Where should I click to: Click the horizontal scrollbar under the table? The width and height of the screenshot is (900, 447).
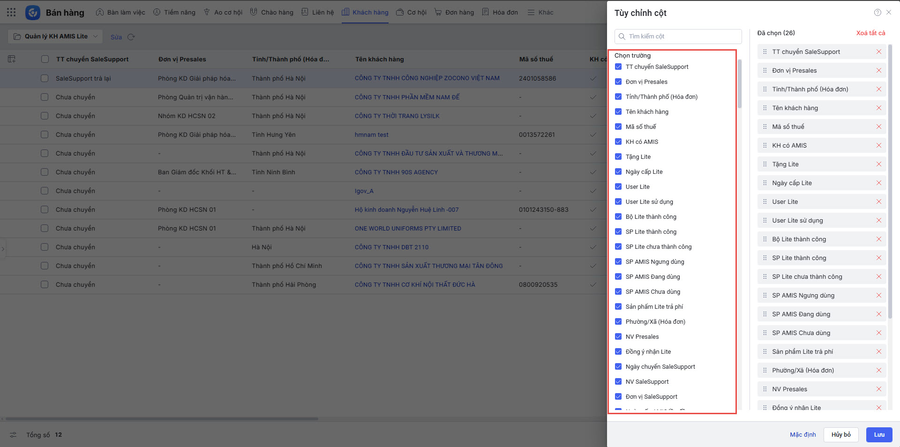pos(162,419)
